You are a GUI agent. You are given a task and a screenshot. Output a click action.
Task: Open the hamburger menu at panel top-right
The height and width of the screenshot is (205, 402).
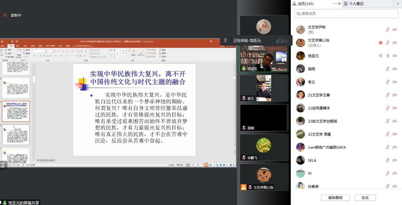[x=398, y=4]
